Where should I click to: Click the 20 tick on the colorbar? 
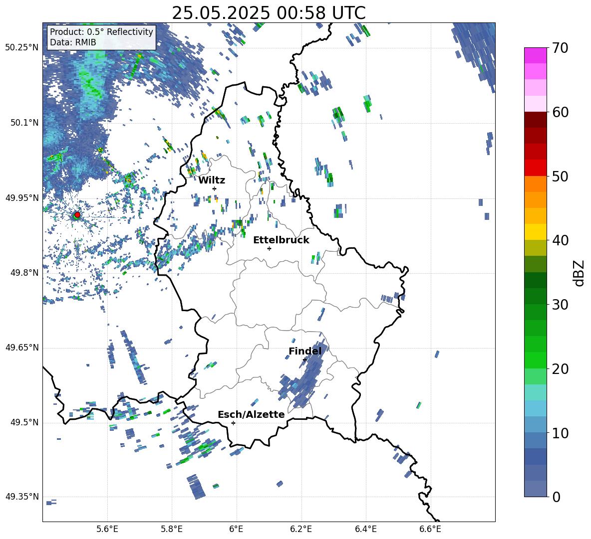click(560, 369)
